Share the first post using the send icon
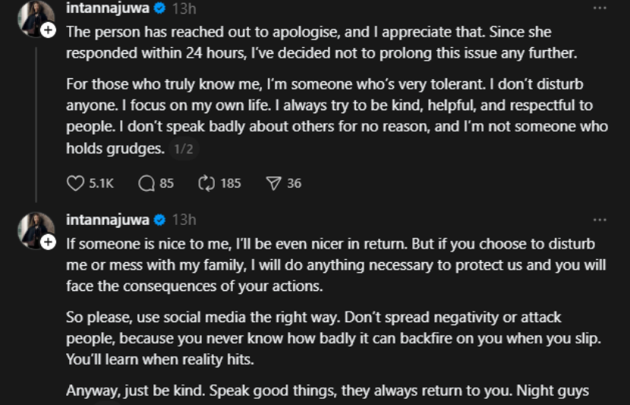Viewport: 630px width, 405px height. click(x=275, y=183)
